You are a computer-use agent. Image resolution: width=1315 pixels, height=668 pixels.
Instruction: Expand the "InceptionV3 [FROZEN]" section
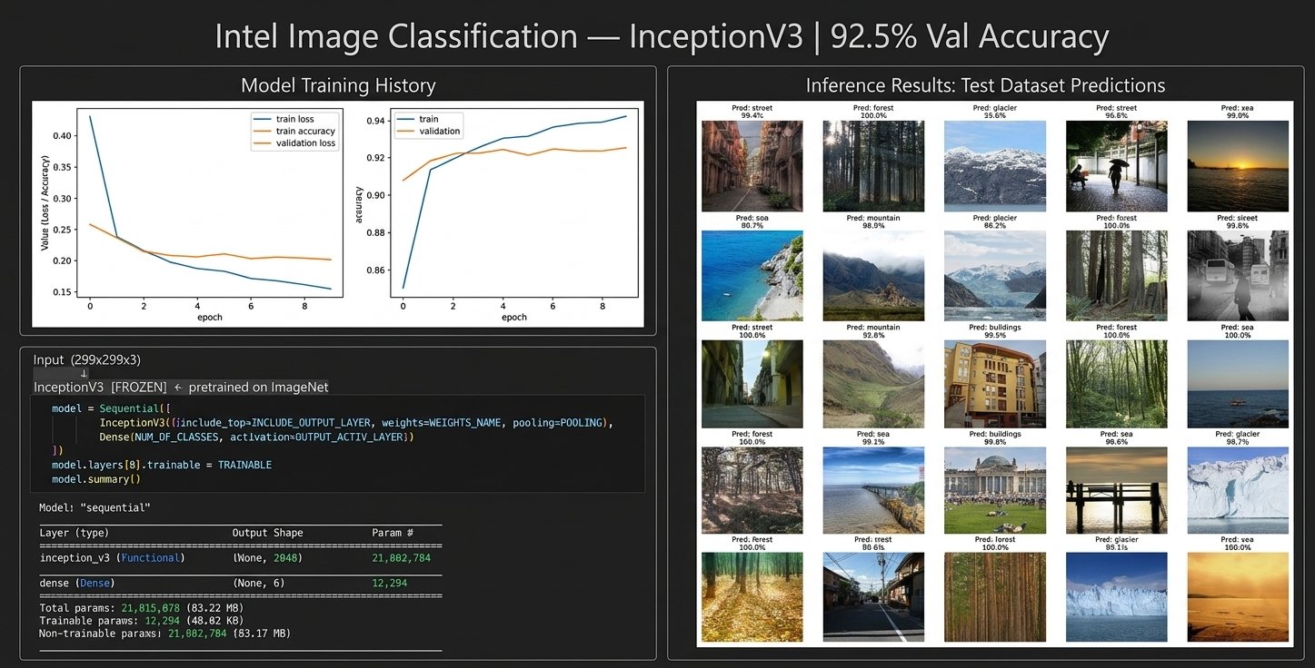click(102, 386)
